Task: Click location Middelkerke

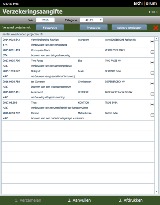Action: [85, 113]
